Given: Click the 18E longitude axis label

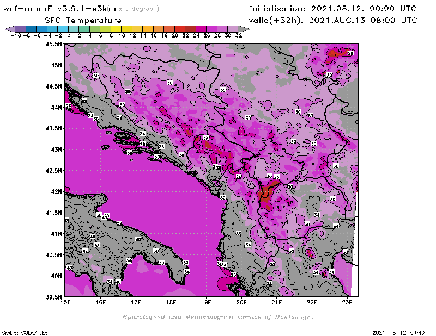Looking at the screenshot, I should point(171,302).
